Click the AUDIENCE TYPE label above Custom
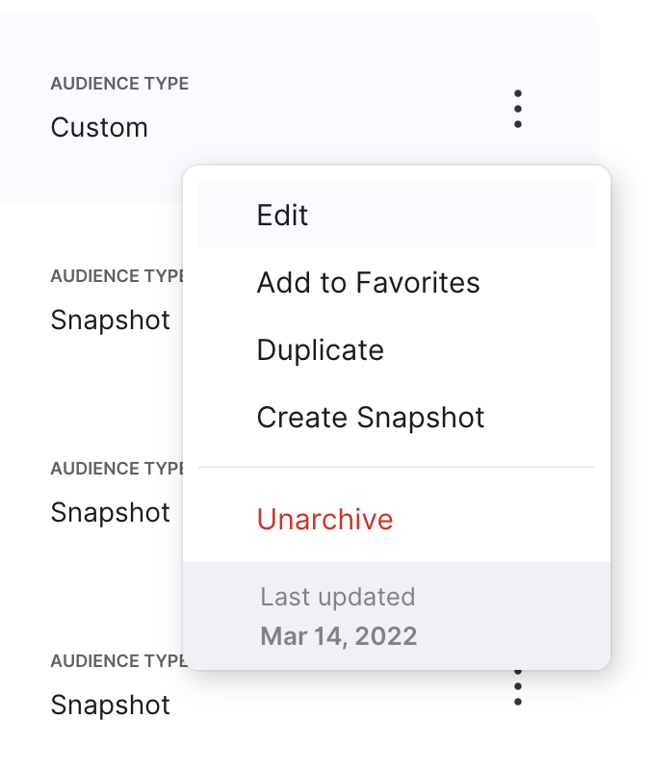649x770 pixels. coord(119,84)
